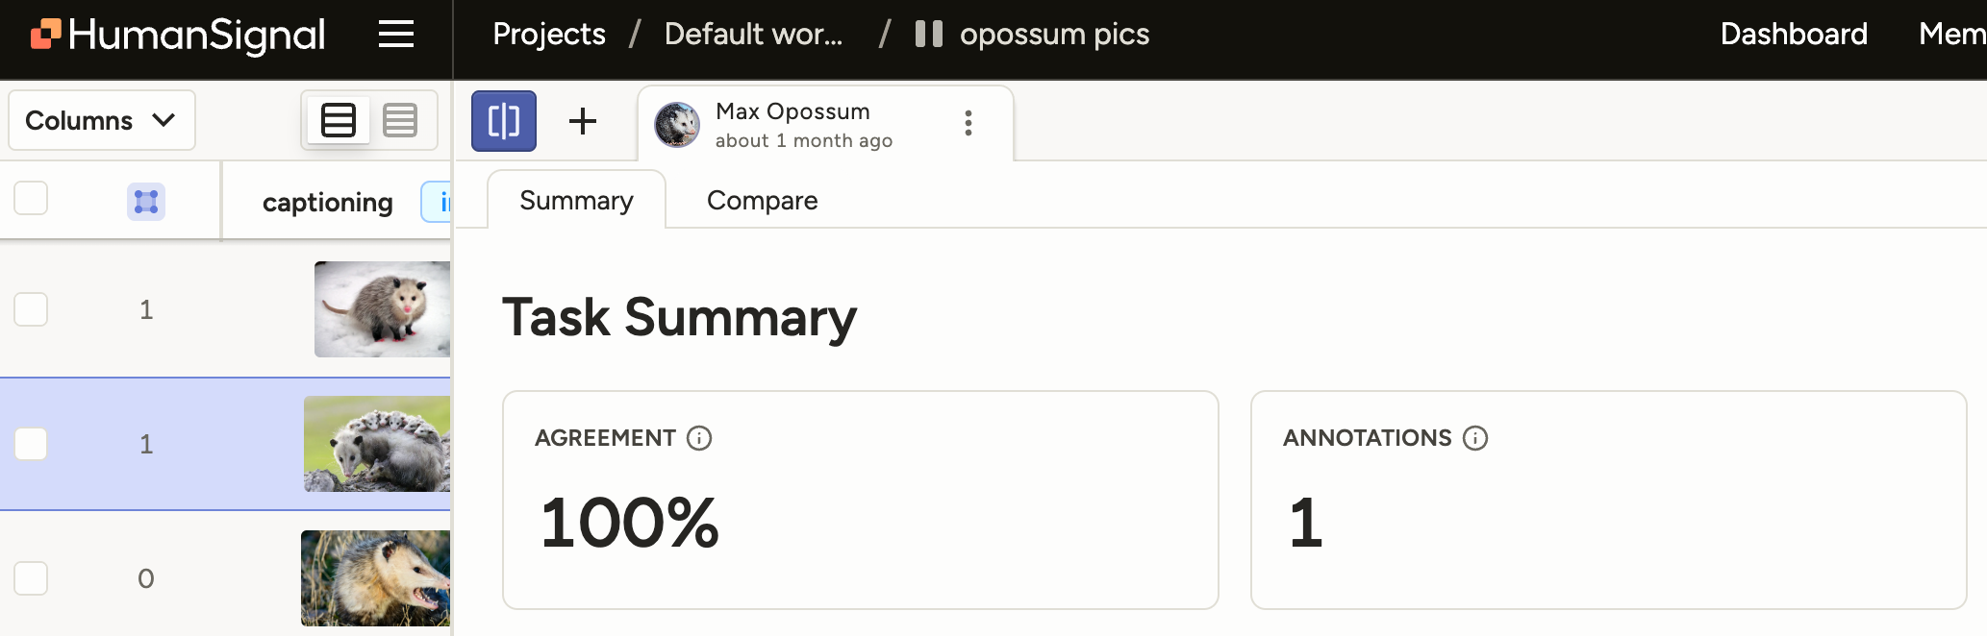Switch to the Compare tab
Viewport: 1987px width, 636px height.
pyautogui.click(x=762, y=201)
